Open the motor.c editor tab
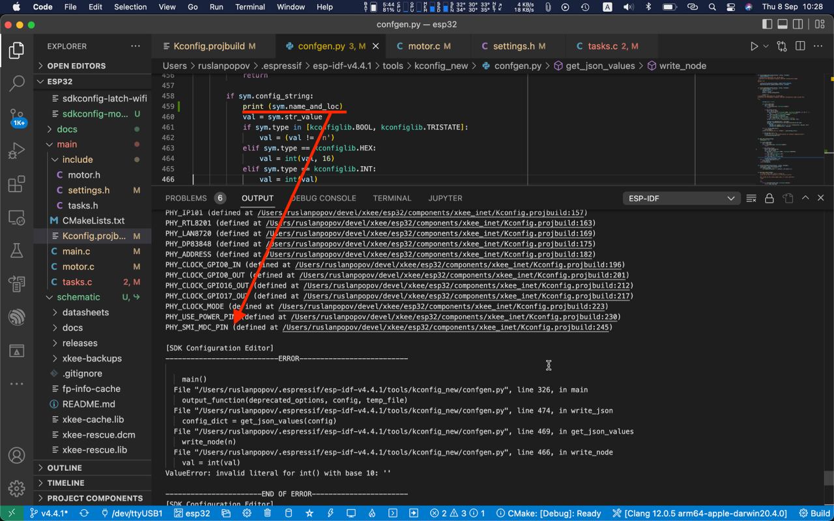Screen dimensions: 834x521 coord(424,46)
